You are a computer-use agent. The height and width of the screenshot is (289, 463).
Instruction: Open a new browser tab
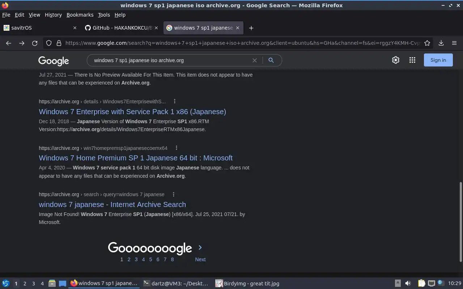click(251, 28)
